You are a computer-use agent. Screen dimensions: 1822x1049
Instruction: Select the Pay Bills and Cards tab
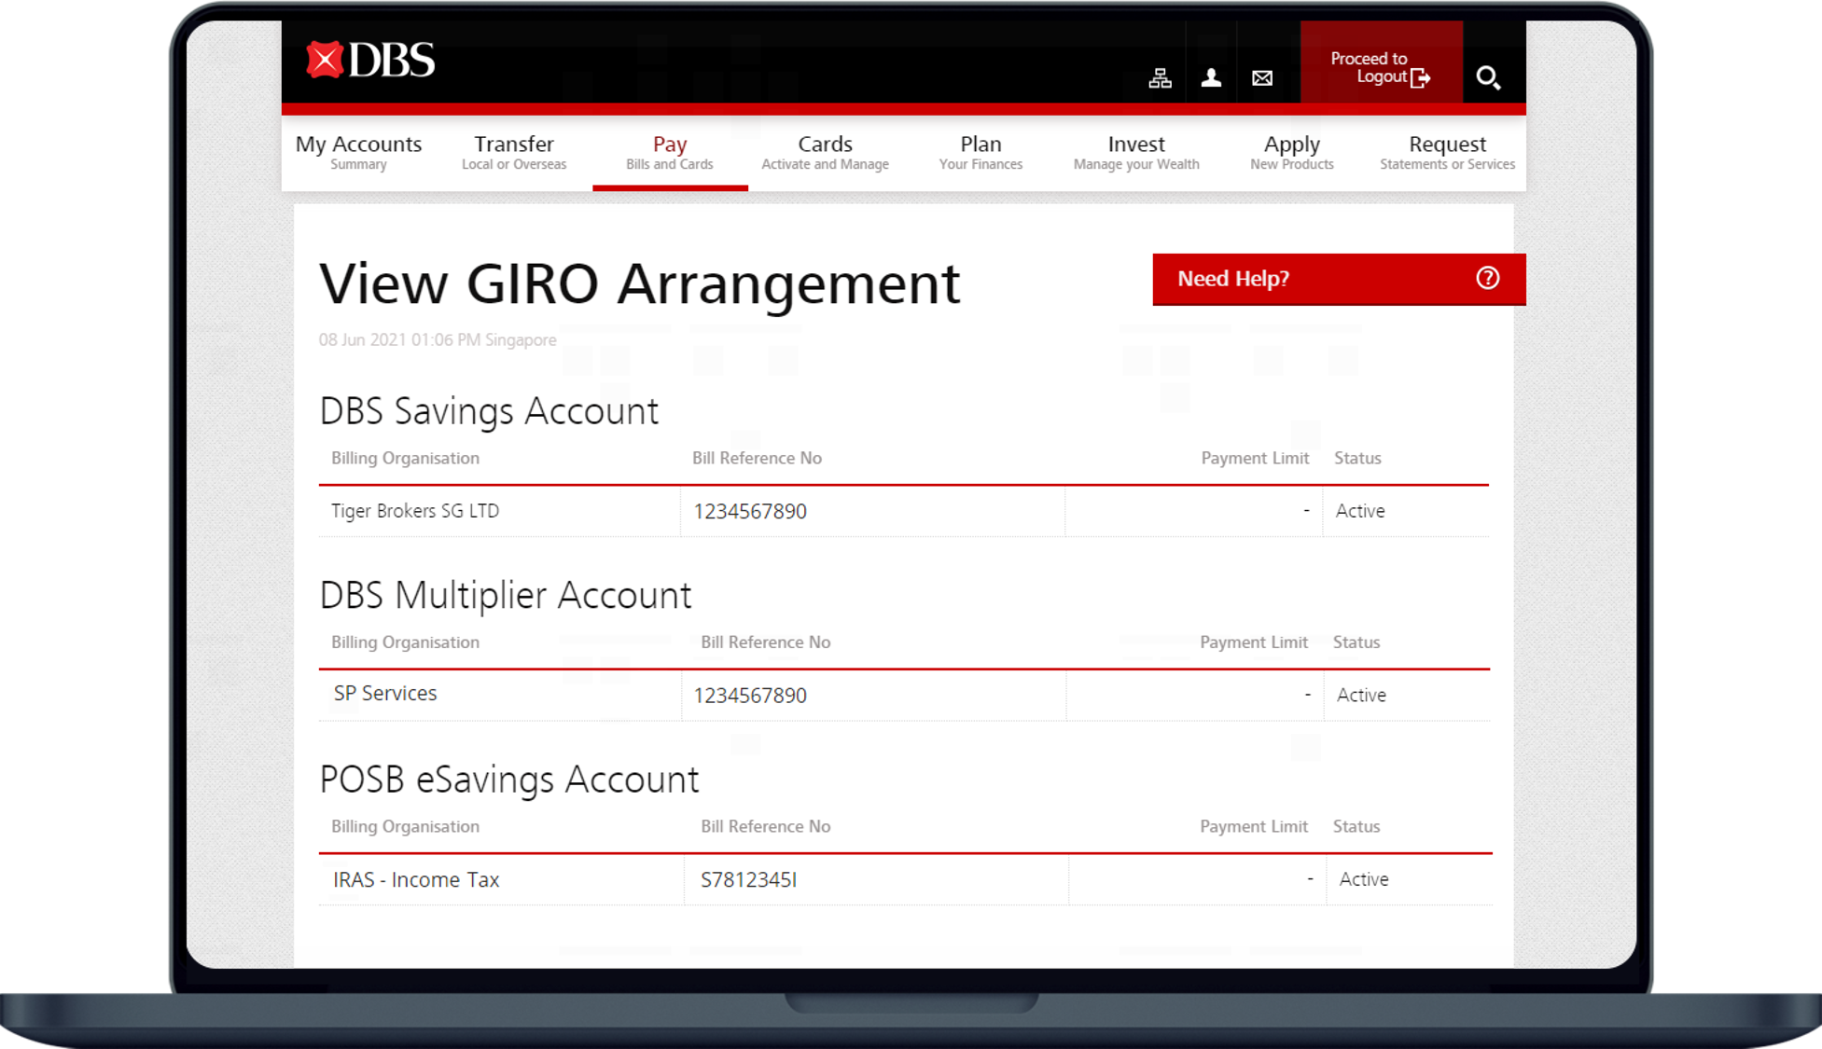pyautogui.click(x=670, y=153)
